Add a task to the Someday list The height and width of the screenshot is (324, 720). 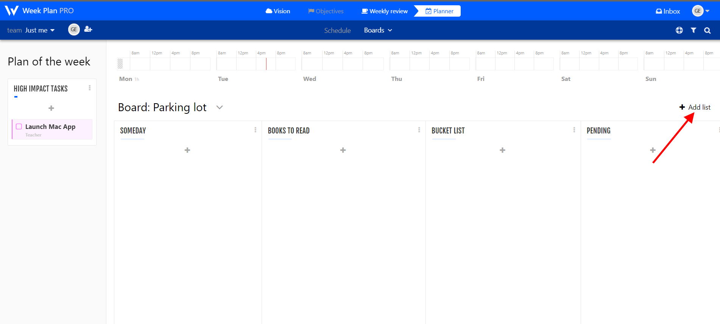pos(187,150)
